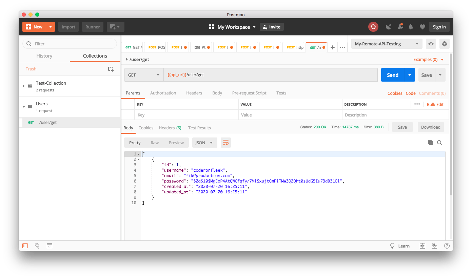Open the console from the status bar

click(50, 246)
